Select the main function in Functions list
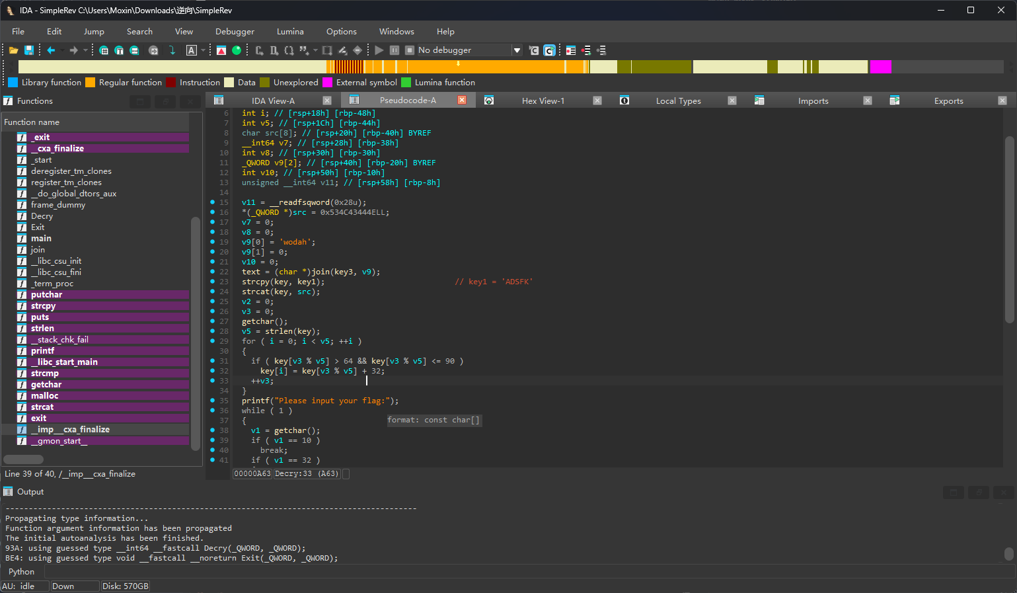 tap(41, 239)
